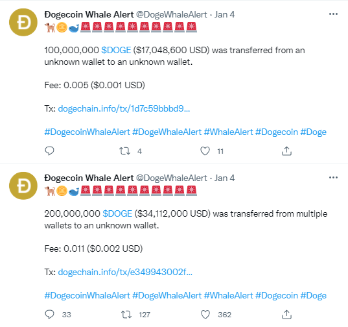The width and height of the screenshot is (348, 327).
Task: Like the tweet with 11 likes
Action: tap(205, 151)
